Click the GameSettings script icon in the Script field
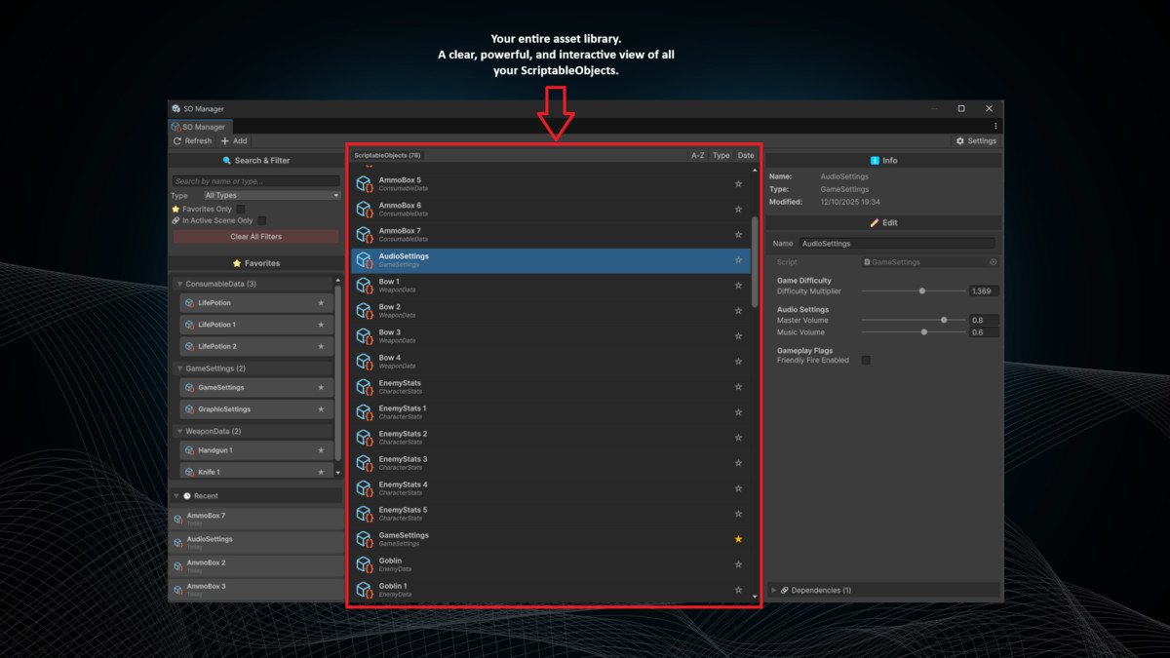 click(x=867, y=262)
